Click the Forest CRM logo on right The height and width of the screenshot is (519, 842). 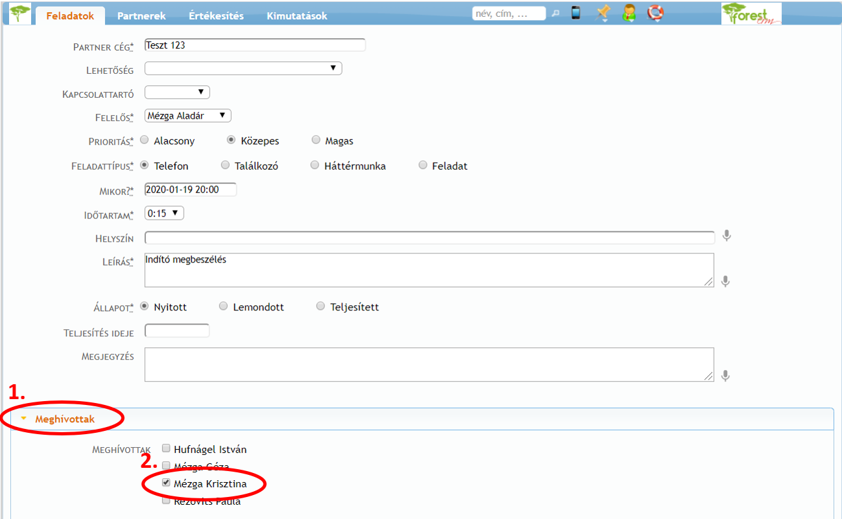pyautogui.click(x=751, y=14)
